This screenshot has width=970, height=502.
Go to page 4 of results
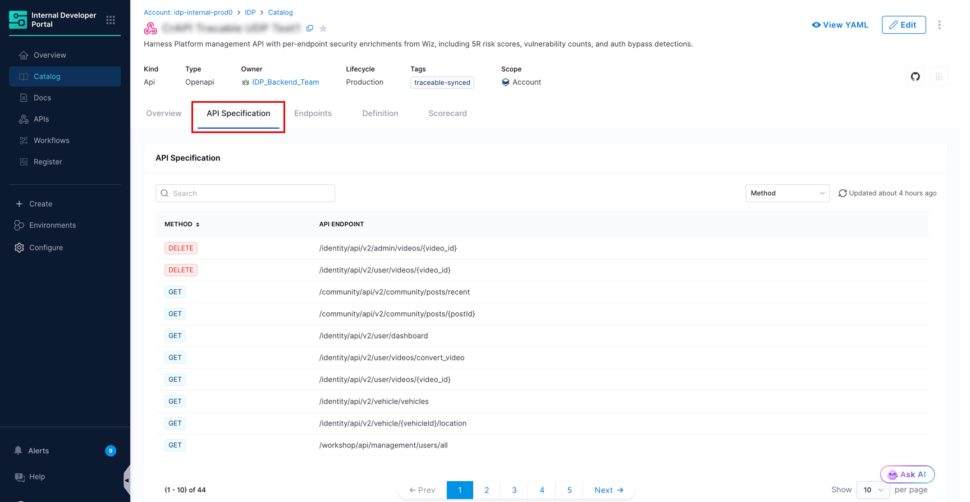[542, 490]
